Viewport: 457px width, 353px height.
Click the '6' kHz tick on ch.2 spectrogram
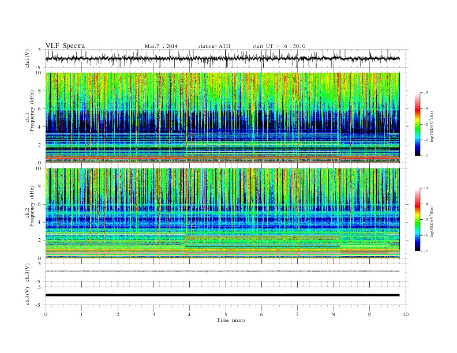click(x=40, y=204)
